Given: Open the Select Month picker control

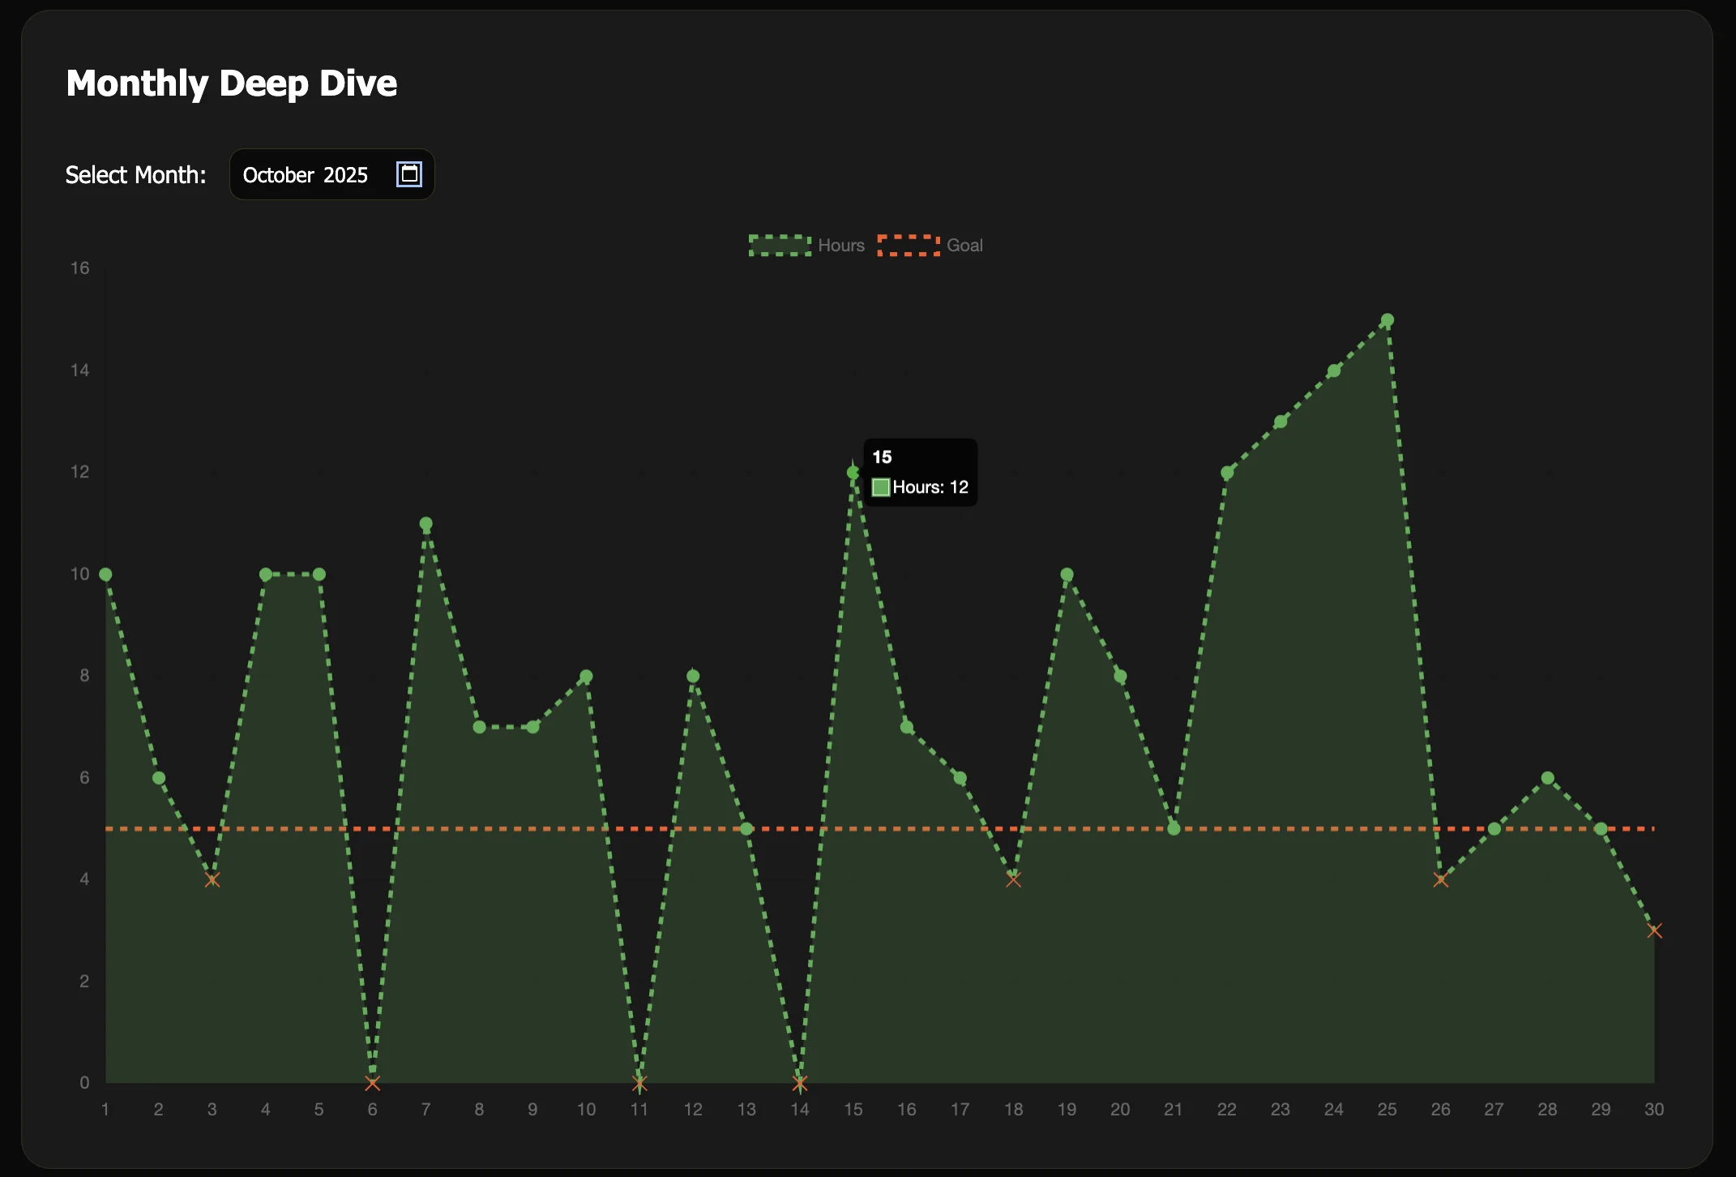Looking at the screenshot, I should [331, 173].
